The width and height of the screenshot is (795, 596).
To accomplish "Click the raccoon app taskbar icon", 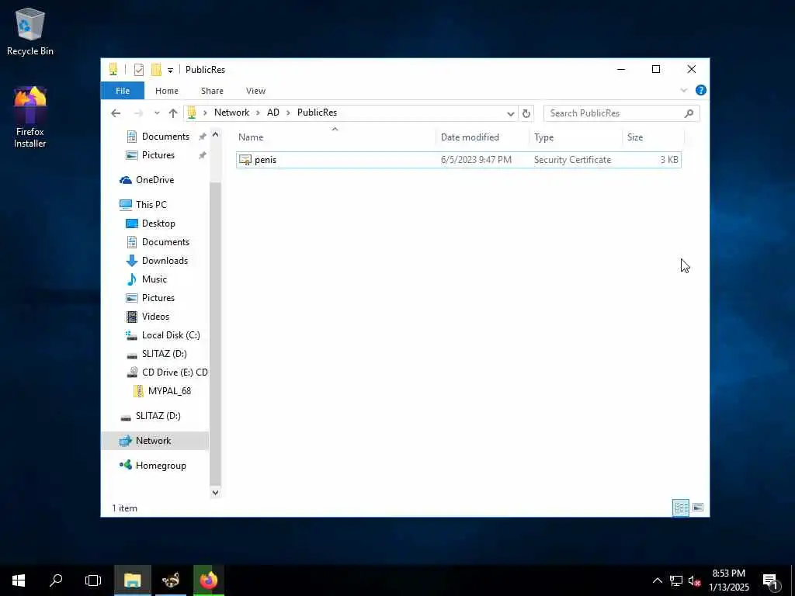I will [x=171, y=580].
